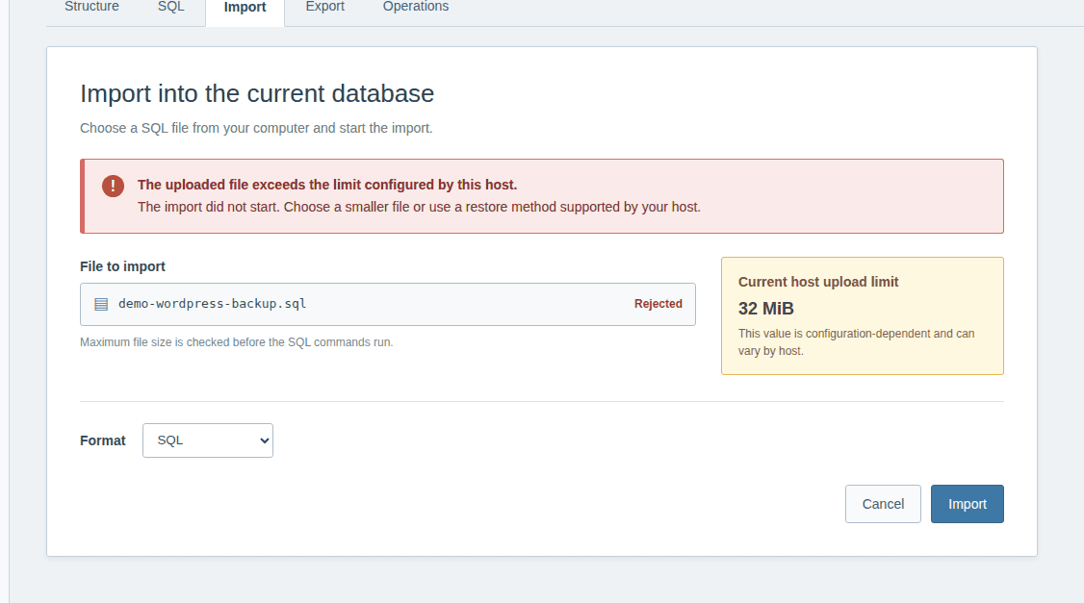Go to the Export tab

click(325, 7)
